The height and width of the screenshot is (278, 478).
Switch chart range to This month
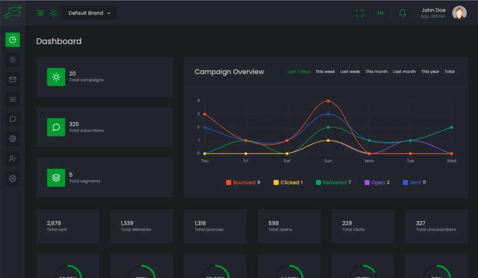376,72
